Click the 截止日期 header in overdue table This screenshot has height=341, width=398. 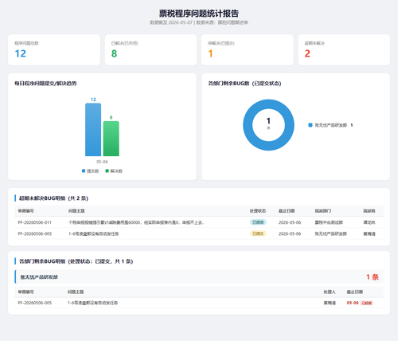287,211
